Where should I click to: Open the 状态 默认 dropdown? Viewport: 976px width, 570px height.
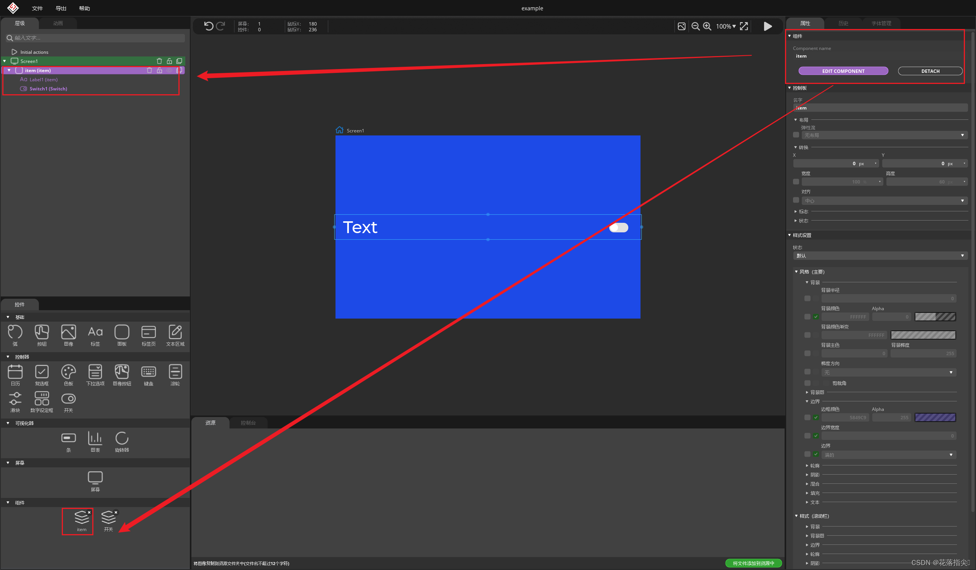tap(880, 256)
